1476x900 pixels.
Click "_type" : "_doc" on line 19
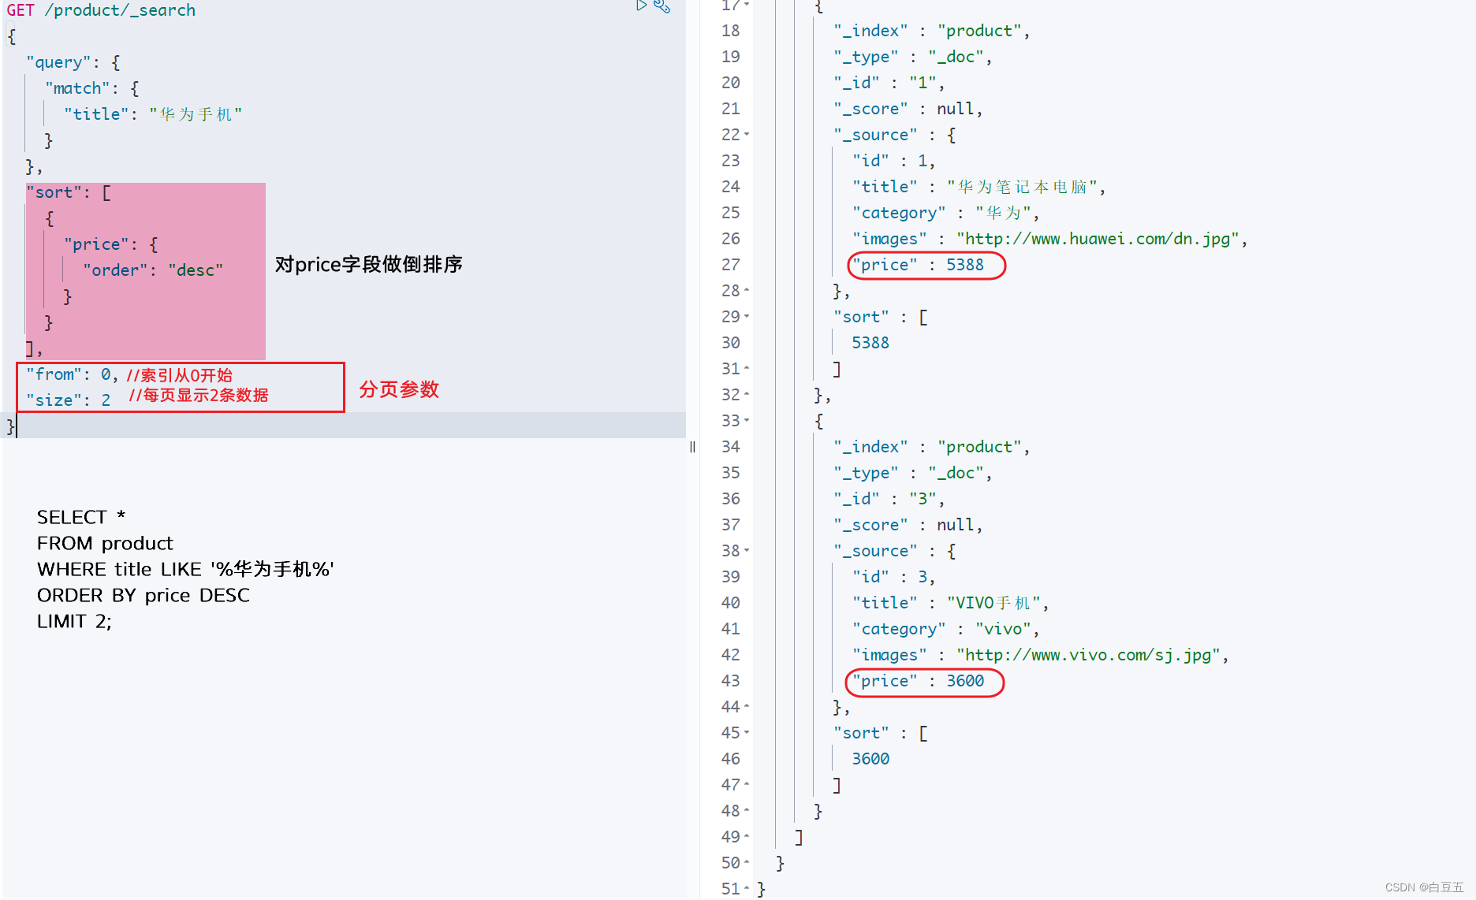(x=912, y=57)
